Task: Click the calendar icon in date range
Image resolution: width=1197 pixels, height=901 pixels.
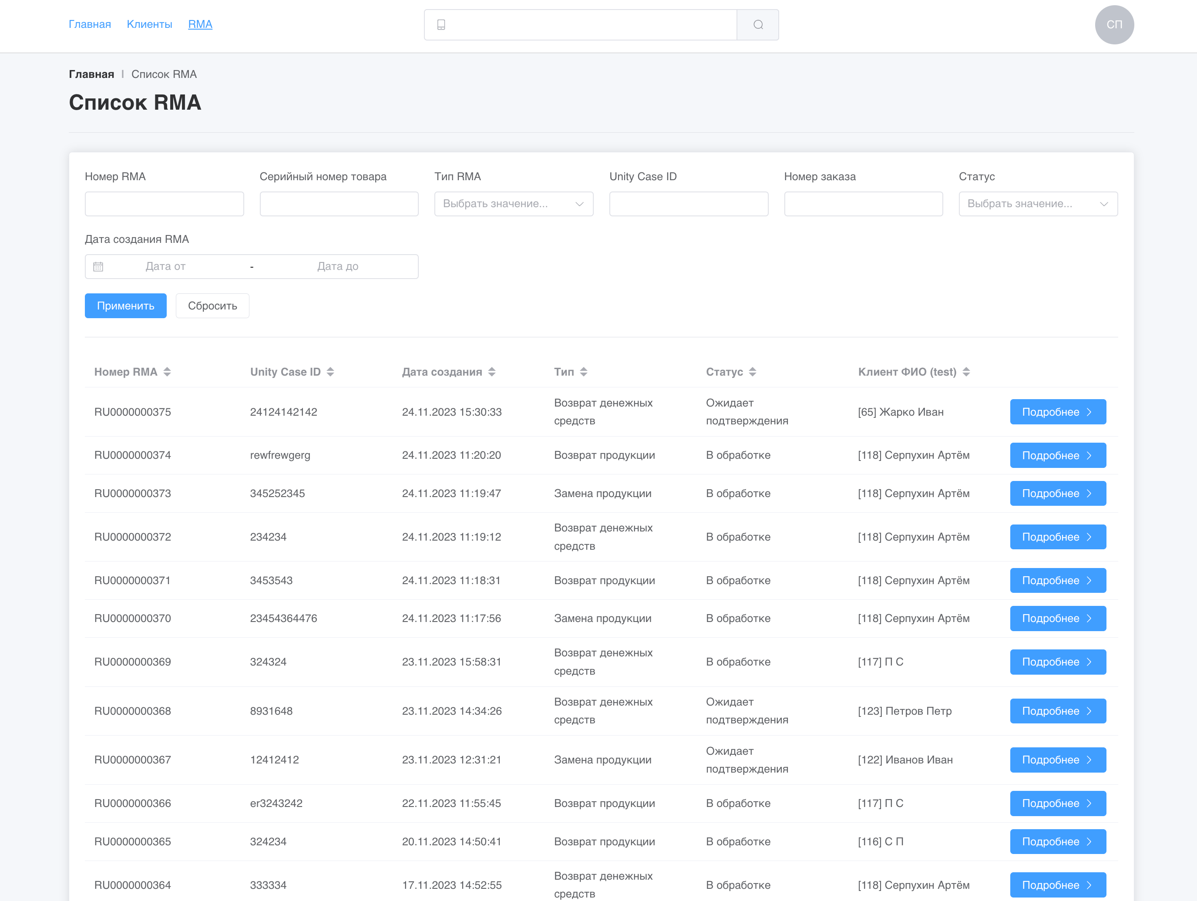Action: point(98,266)
